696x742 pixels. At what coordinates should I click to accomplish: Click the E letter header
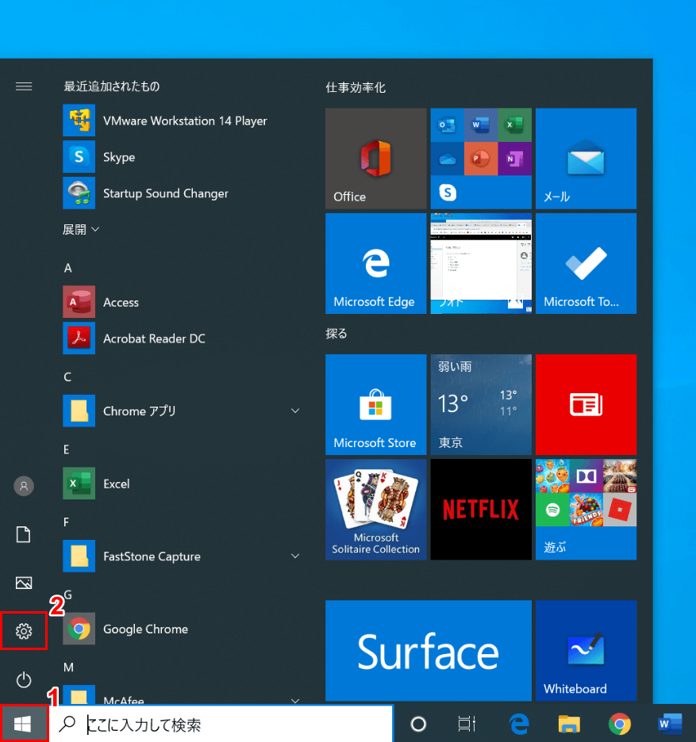(67, 449)
